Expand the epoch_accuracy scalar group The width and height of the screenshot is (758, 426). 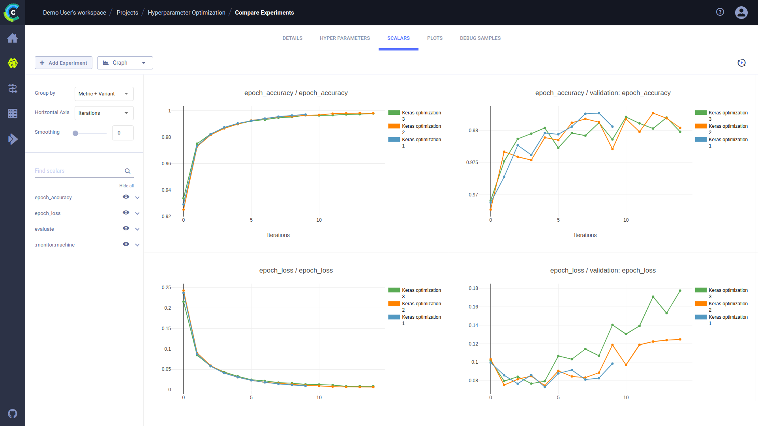tap(137, 198)
